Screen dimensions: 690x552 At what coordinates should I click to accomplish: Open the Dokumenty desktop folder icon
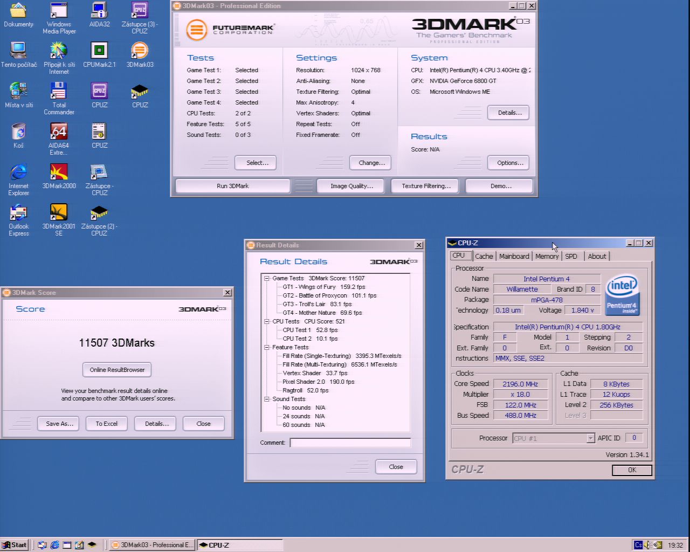[18, 15]
